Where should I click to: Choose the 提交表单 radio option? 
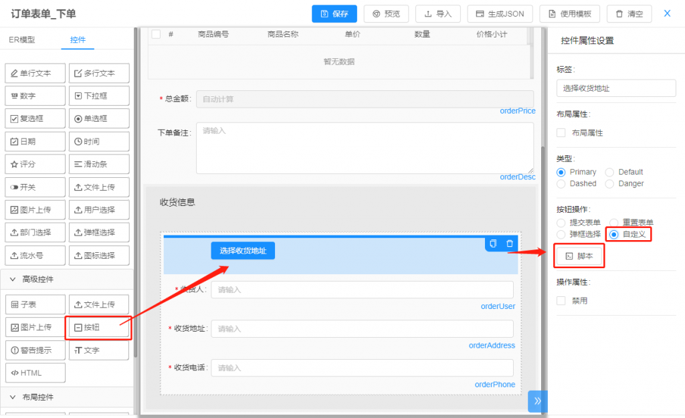pyautogui.click(x=561, y=223)
